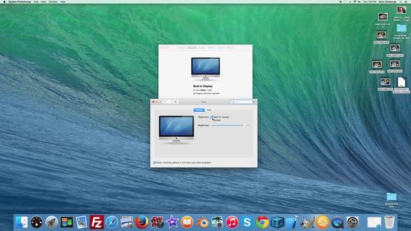This screenshot has width=411, height=231.
Task: Open Launchpad rocket icon in Dock
Action: [x=51, y=222]
